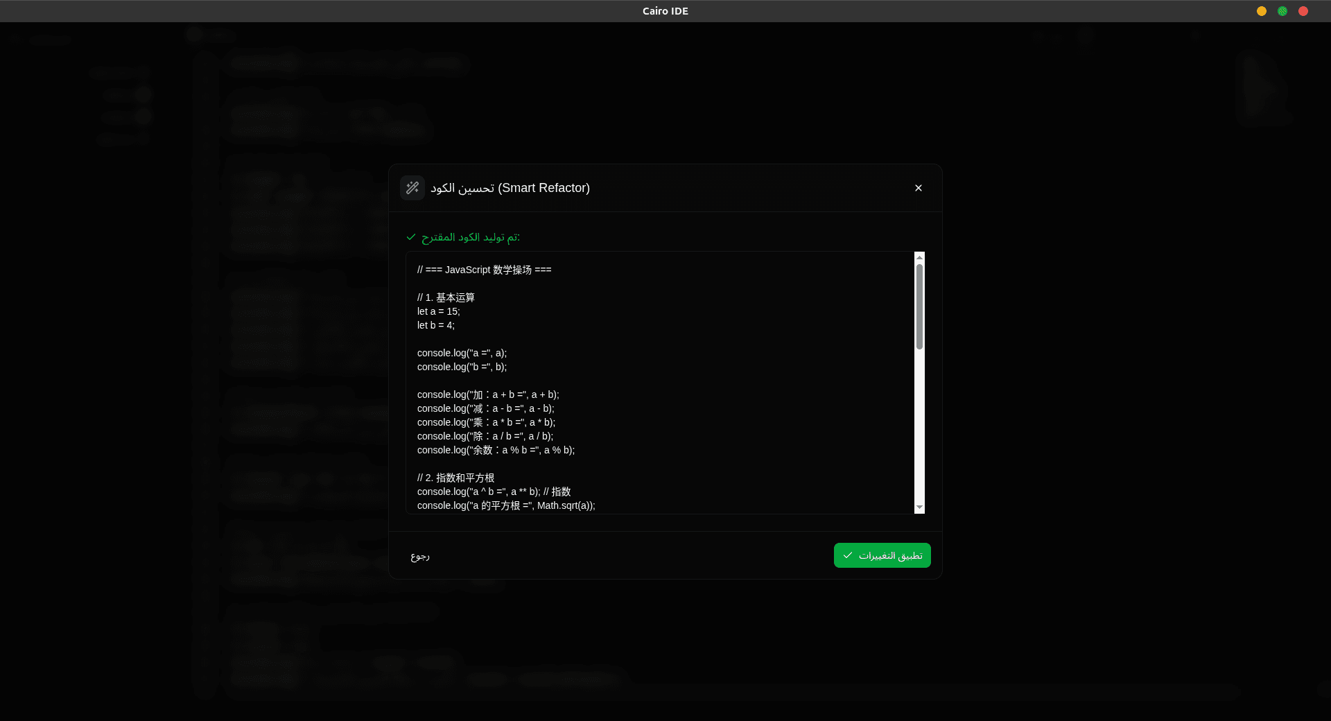Click the "JavaScript 数学操场" header comment
The image size is (1331, 721).
[485, 270]
